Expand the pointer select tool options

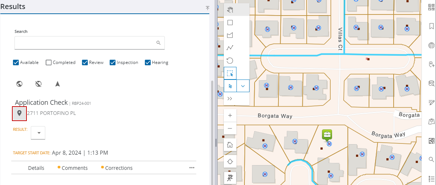tap(243, 86)
